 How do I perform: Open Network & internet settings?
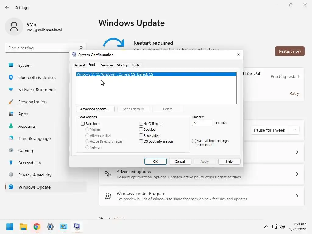[x=46, y=90]
